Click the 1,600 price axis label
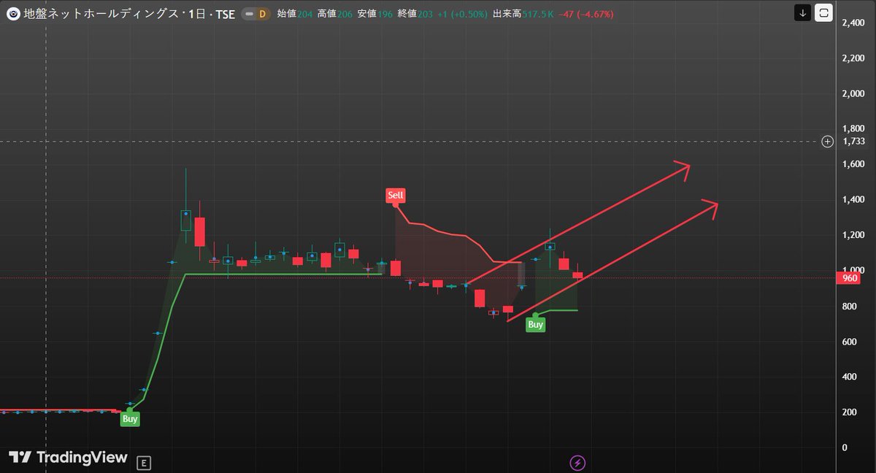The image size is (876, 473). pyautogui.click(x=853, y=165)
